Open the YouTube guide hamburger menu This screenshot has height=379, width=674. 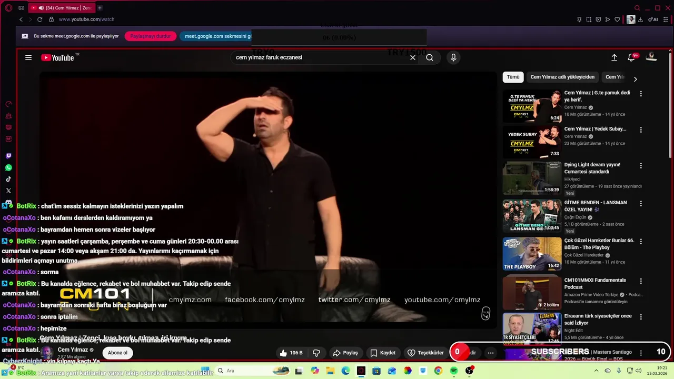pyautogui.click(x=28, y=58)
